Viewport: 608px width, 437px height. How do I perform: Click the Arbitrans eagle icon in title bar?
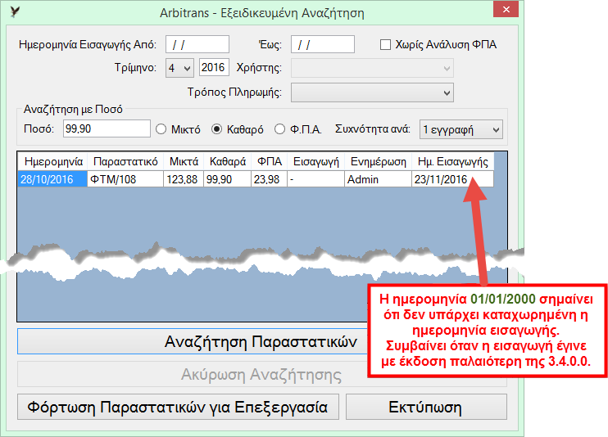coord(15,12)
